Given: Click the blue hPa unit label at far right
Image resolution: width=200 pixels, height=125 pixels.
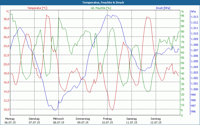Looking at the screenshot, I should pos(193,12).
